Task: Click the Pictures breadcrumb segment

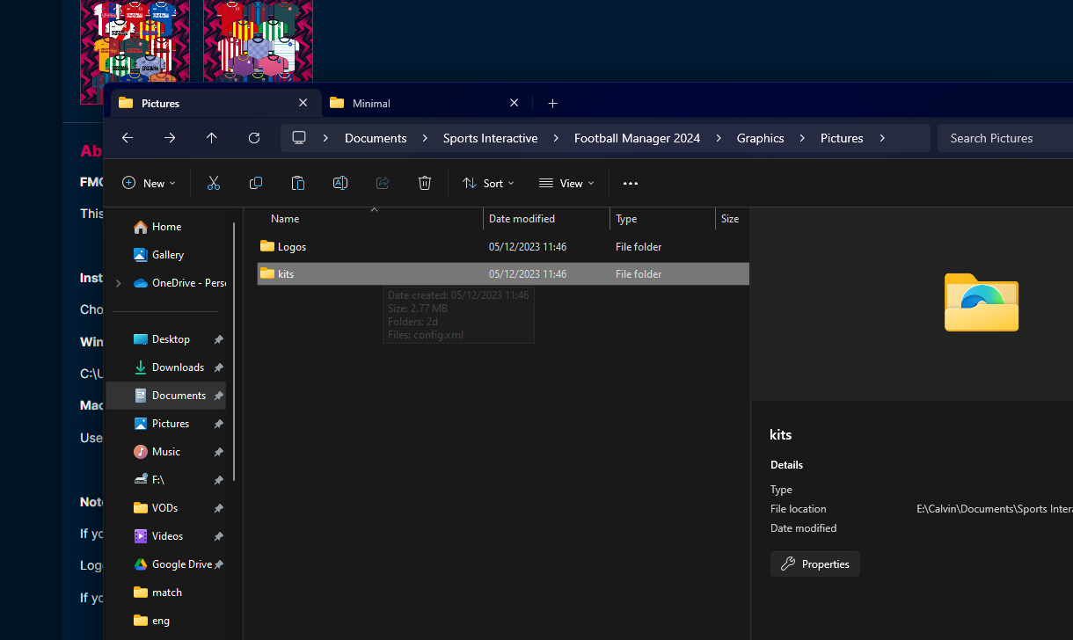Action: tap(842, 138)
